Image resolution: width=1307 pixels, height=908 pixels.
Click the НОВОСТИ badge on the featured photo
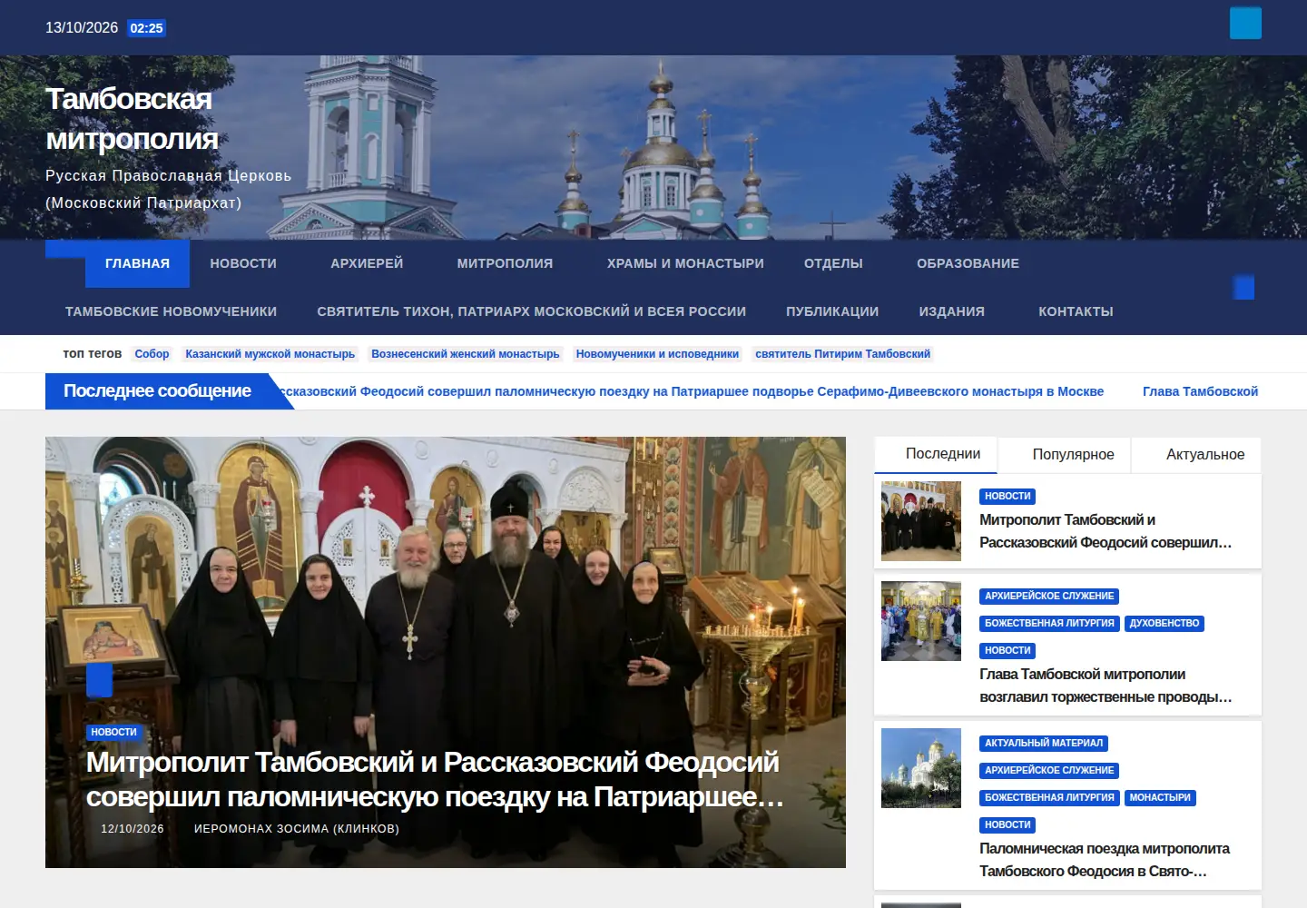(113, 732)
